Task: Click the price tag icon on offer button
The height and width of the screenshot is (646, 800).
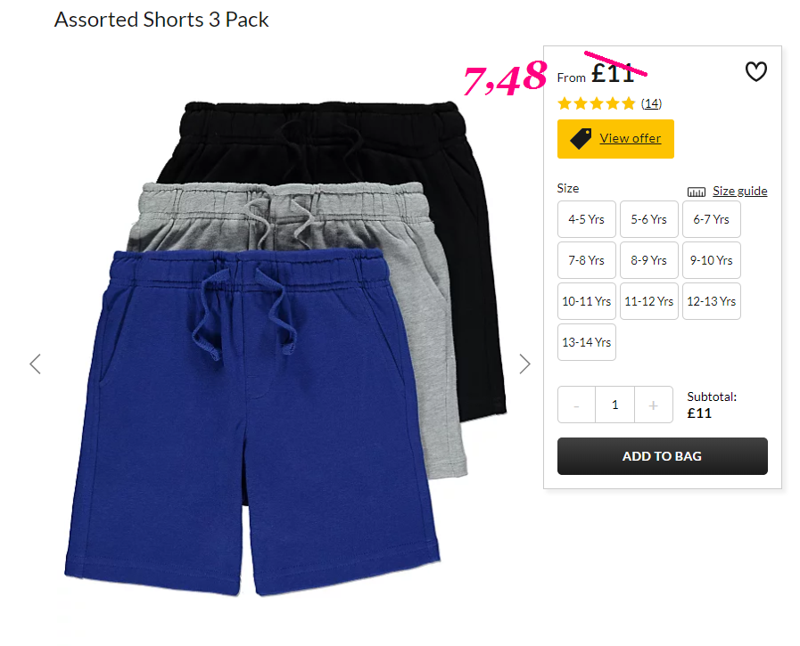Action: [581, 139]
